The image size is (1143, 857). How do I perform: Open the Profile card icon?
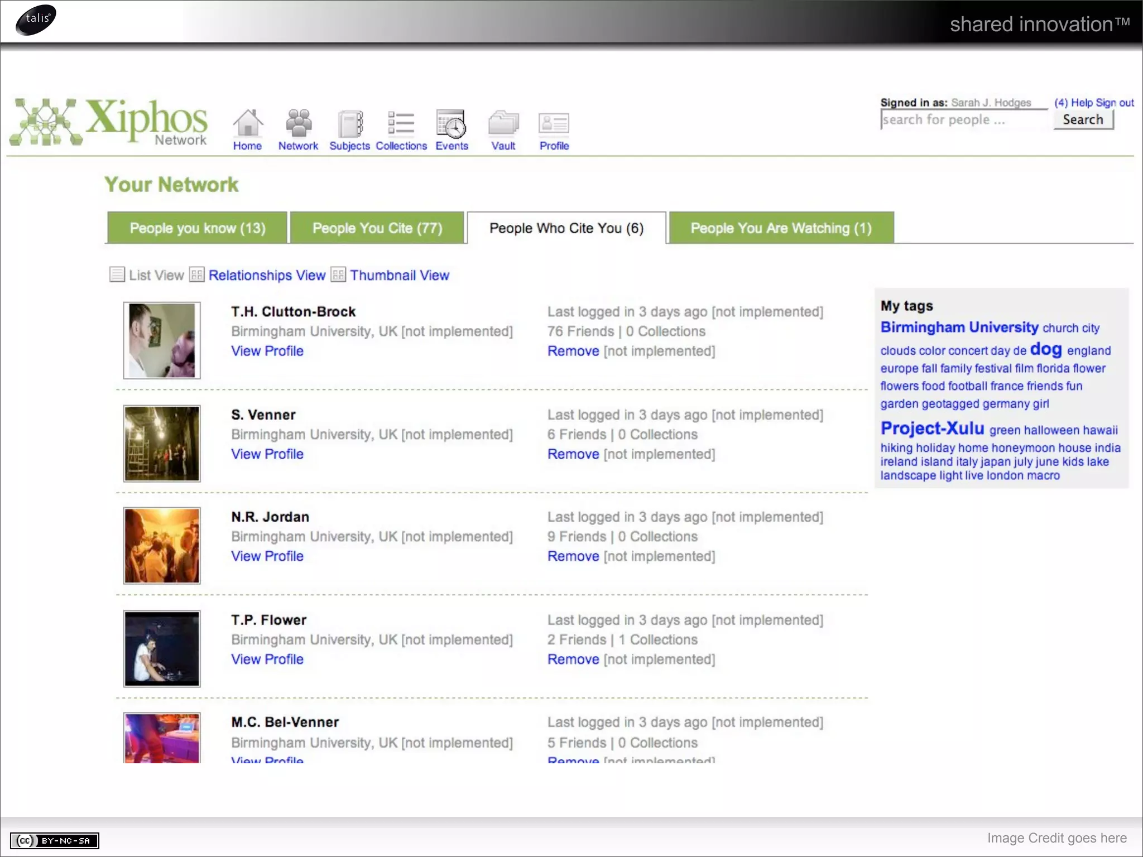click(554, 123)
